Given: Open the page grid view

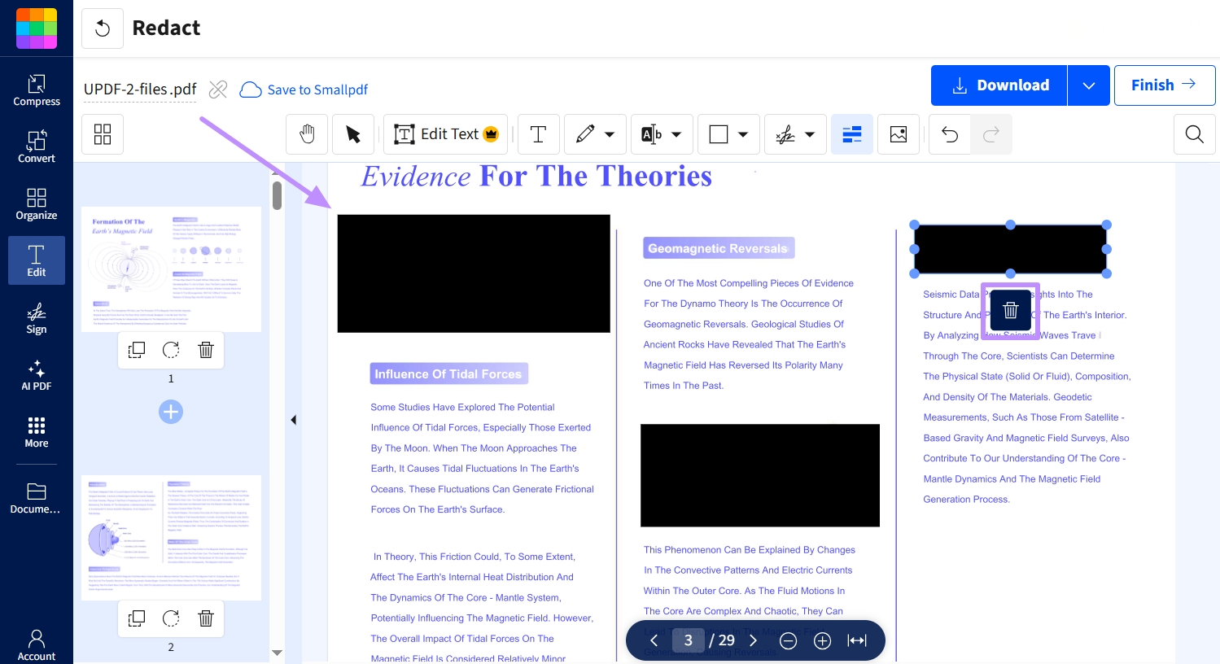Looking at the screenshot, I should (103, 133).
